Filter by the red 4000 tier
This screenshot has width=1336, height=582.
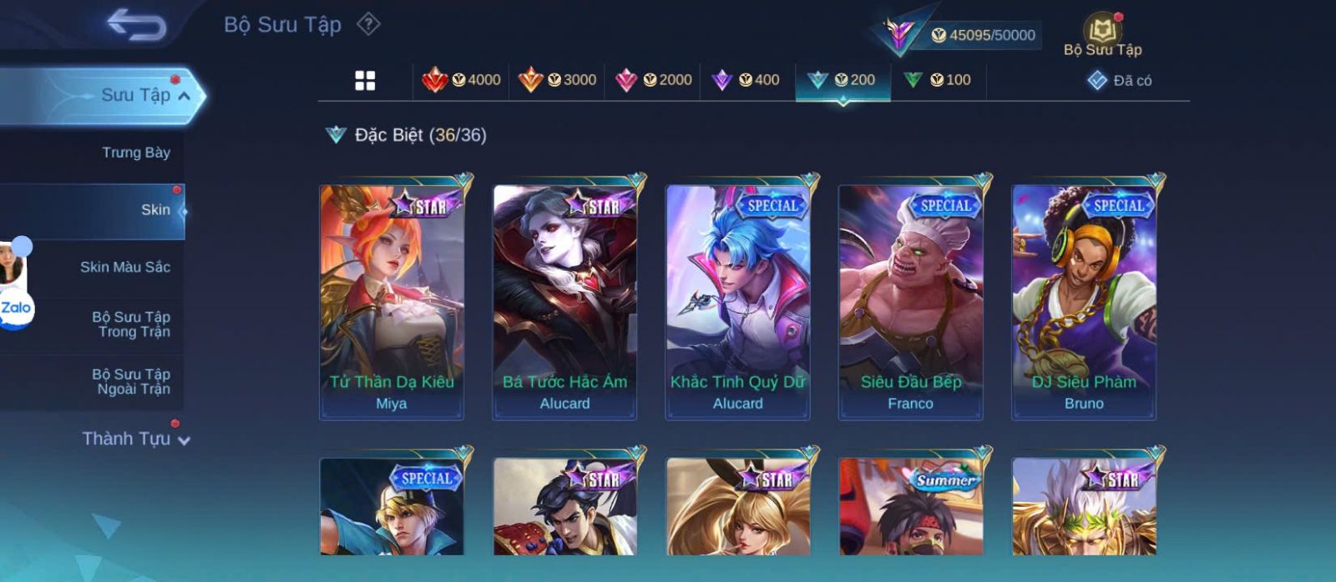(x=461, y=80)
